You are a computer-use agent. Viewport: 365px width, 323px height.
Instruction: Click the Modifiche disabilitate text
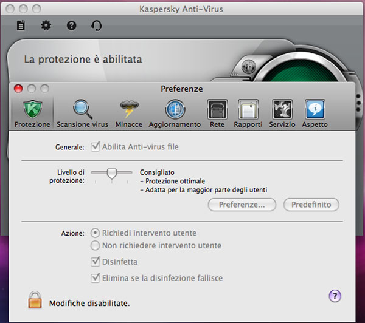(89, 303)
